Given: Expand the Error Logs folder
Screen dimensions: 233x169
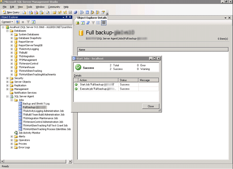Looking at the screenshot, I should tap(12, 148).
